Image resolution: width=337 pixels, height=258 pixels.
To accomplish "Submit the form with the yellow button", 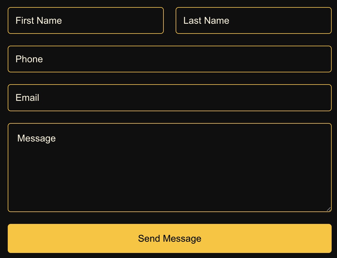I will [169, 238].
